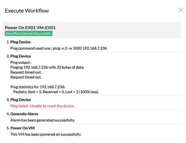
Task: Click the Workflow Executed Successfully badge
Action: (29, 33)
